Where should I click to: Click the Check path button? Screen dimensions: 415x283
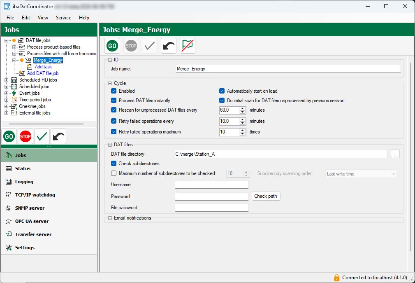[266, 196]
